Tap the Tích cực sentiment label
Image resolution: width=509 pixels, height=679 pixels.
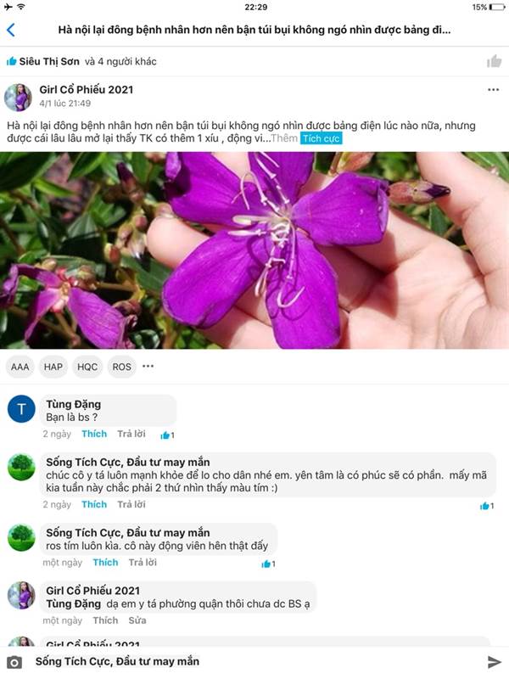(x=321, y=138)
